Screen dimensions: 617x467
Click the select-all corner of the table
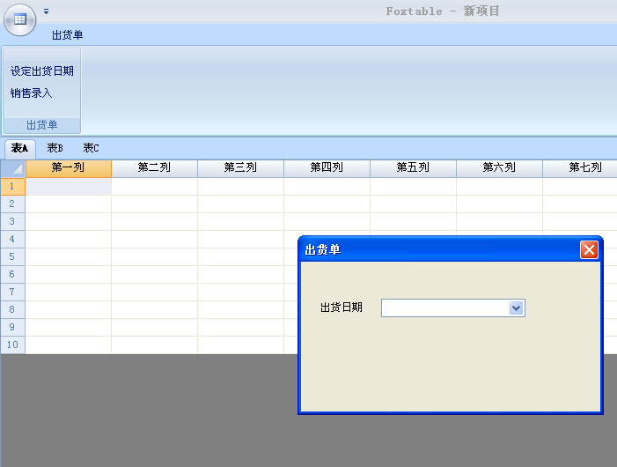pos(13,168)
